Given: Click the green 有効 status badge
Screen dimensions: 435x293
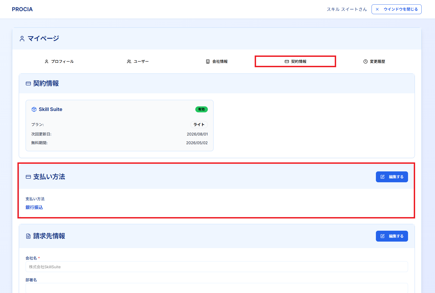Looking at the screenshot, I should (x=202, y=109).
